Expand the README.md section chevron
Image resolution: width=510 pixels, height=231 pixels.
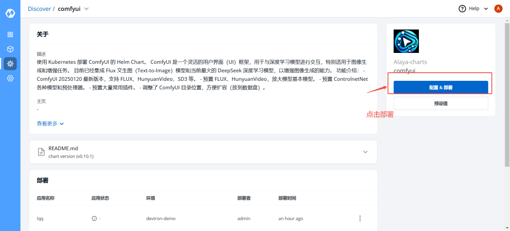click(365, 152)
